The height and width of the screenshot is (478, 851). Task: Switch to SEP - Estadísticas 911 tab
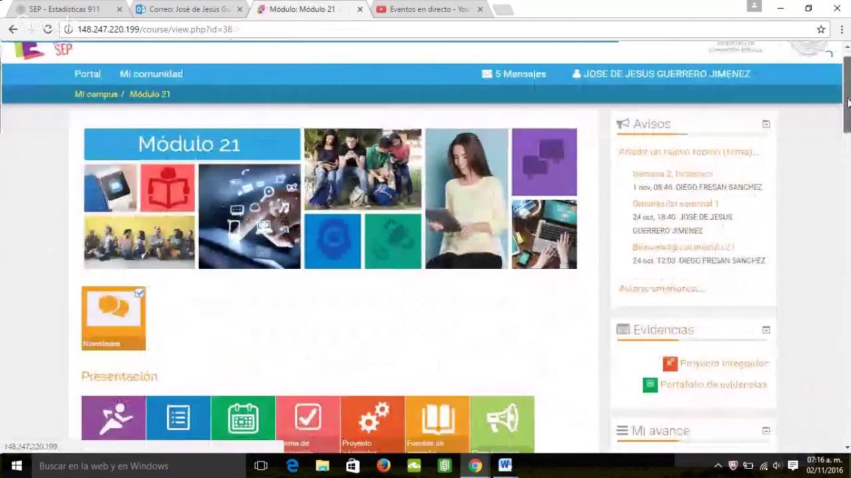(64, 9)
